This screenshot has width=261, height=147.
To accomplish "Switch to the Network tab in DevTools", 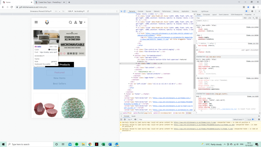I will click(x=157, y=11).
